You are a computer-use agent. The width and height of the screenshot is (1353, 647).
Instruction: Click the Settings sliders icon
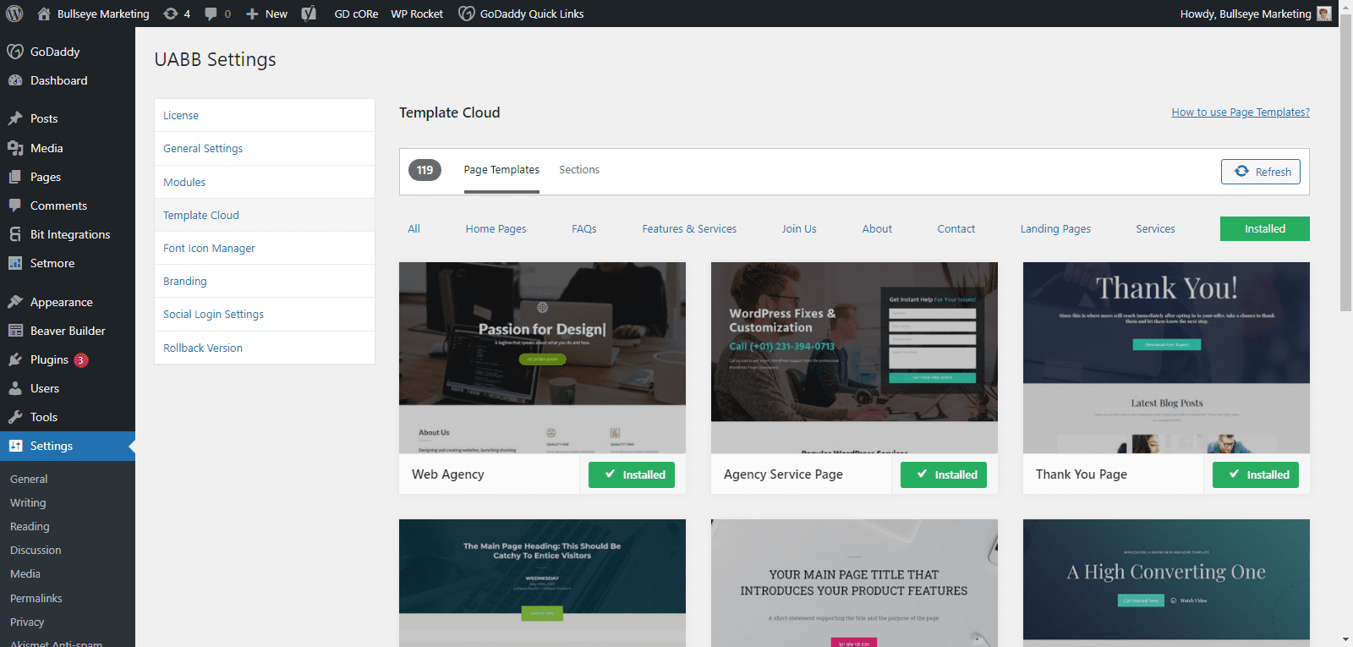[14, 446]
